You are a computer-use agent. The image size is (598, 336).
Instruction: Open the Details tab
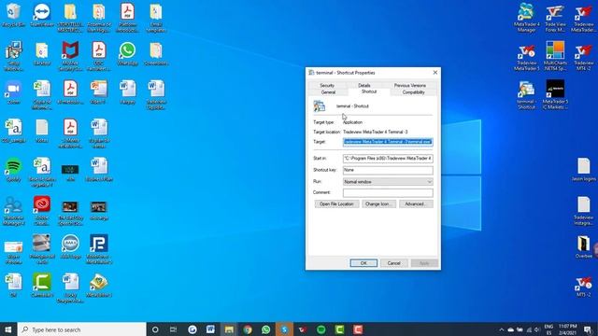tap(364, 85)
